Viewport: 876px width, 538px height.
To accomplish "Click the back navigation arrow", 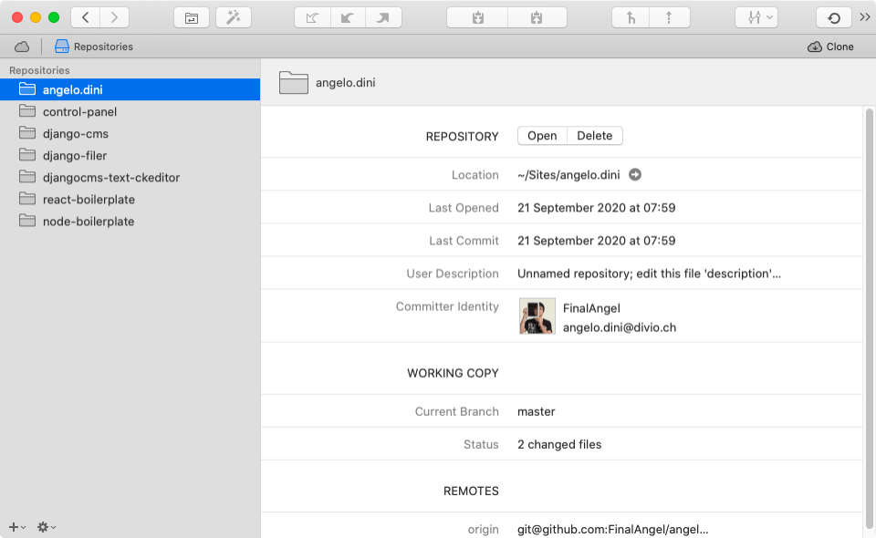I will click(x=86, y=17).
